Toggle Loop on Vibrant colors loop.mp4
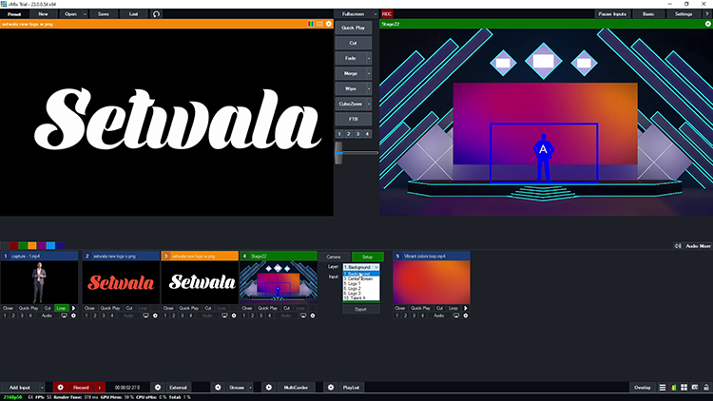713x401 pixels. click(453, 309)
